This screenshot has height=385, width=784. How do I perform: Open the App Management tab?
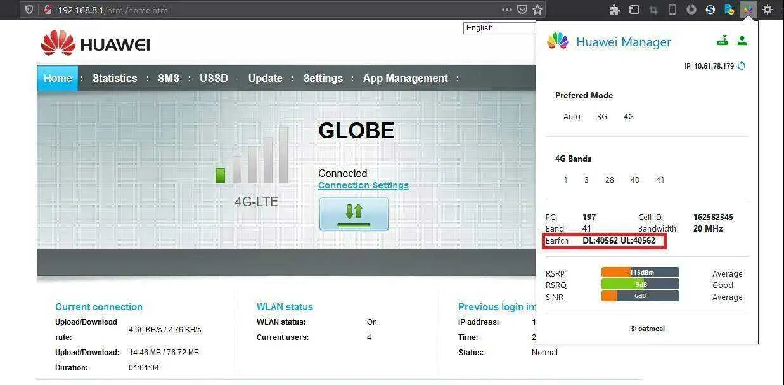406,78
